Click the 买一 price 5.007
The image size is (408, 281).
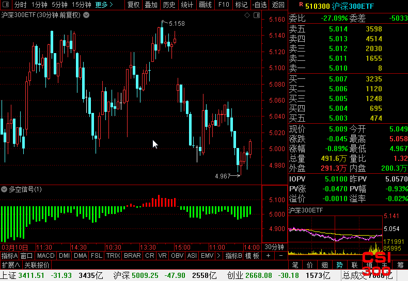[338, 79]
